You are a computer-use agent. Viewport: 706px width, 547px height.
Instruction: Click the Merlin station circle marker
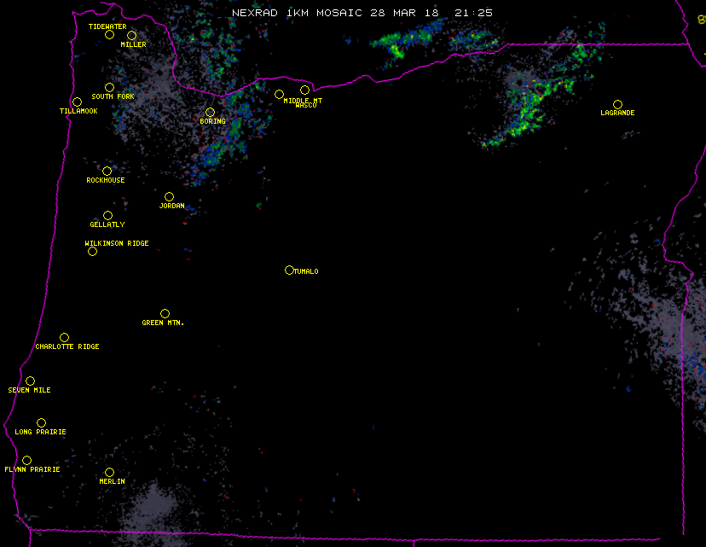110,473
